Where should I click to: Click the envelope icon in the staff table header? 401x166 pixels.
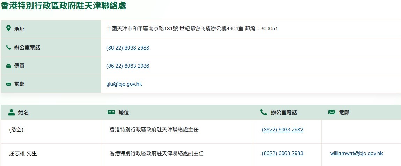coord(332,112)
